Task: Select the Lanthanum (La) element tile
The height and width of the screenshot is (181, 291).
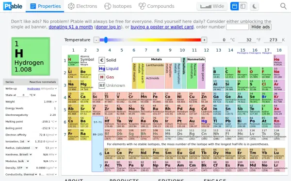Action: point(110,154)
